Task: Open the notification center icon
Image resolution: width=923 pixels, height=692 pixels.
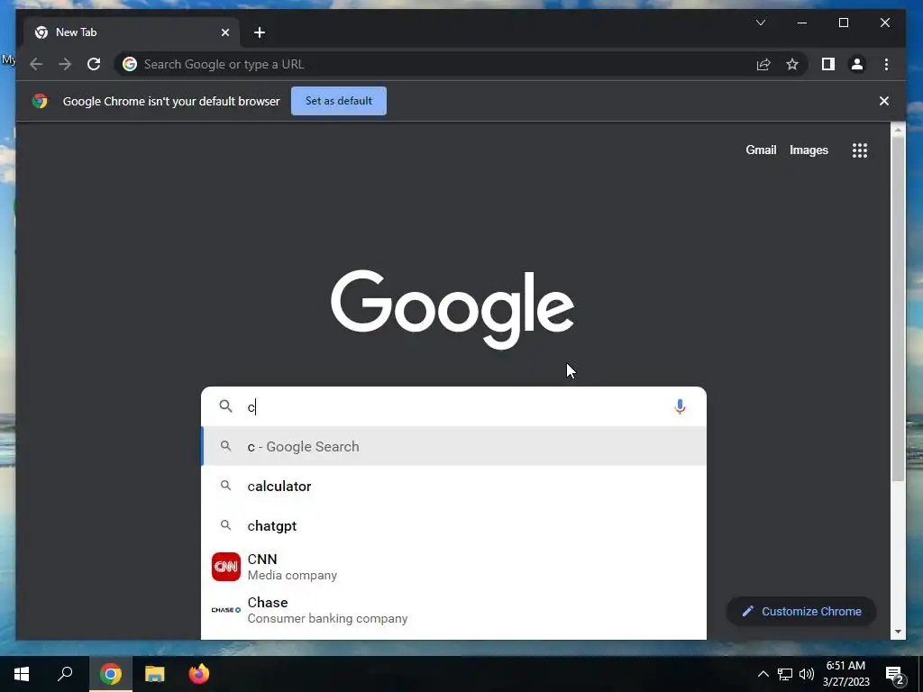Action: (895, 674)
